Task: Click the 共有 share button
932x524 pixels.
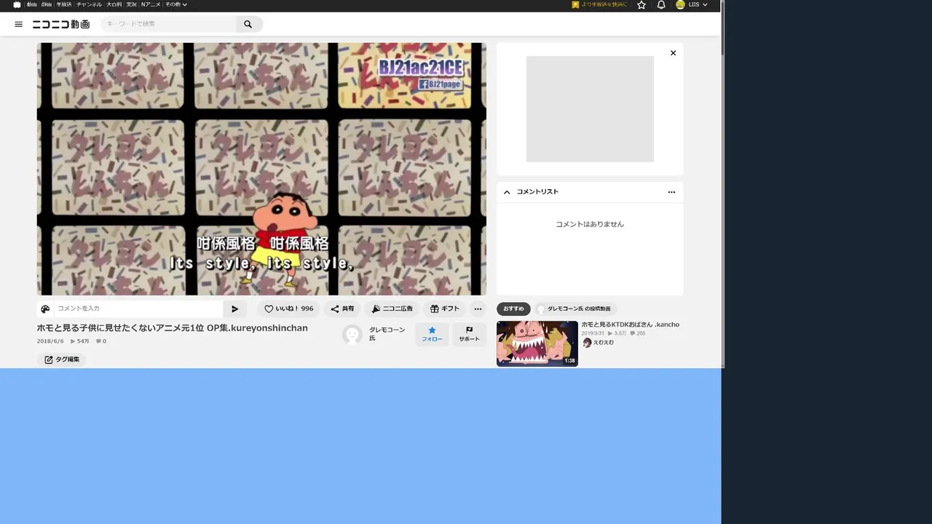Action: click(342, 309)
